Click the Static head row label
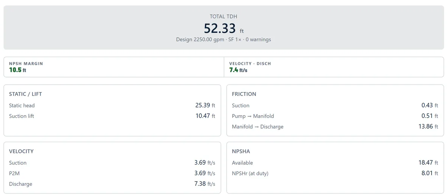Viewport: 448px width, 195px height. (x=22, y=106)
